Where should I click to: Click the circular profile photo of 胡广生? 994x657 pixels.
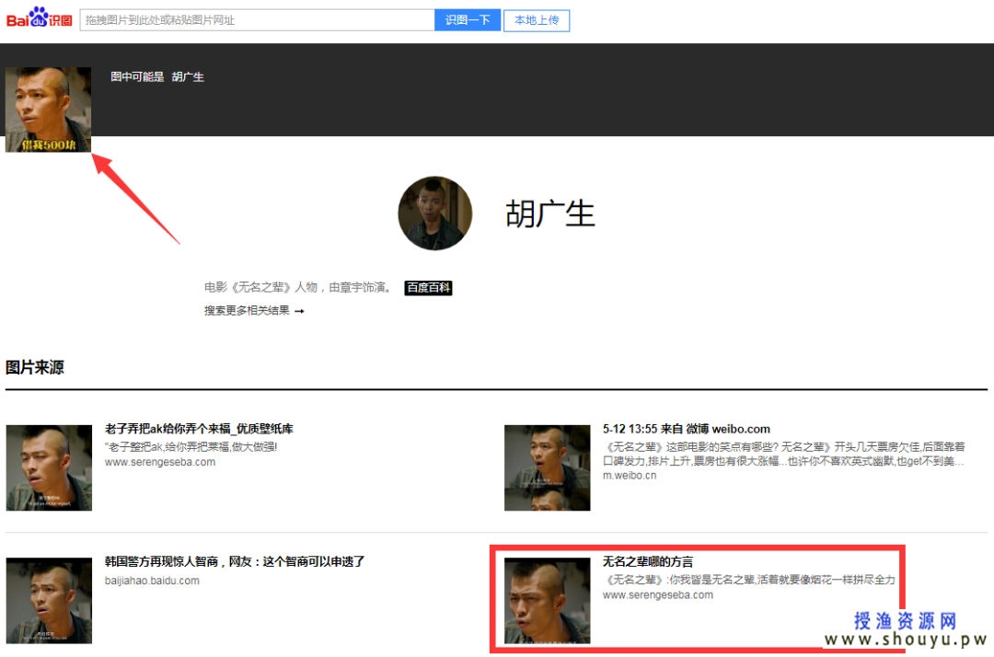(x=434, y=213)
